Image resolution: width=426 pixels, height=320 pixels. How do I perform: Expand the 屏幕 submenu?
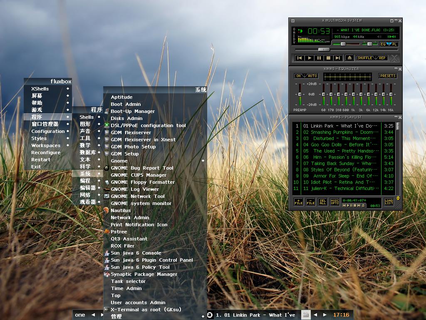pos(48,96)
